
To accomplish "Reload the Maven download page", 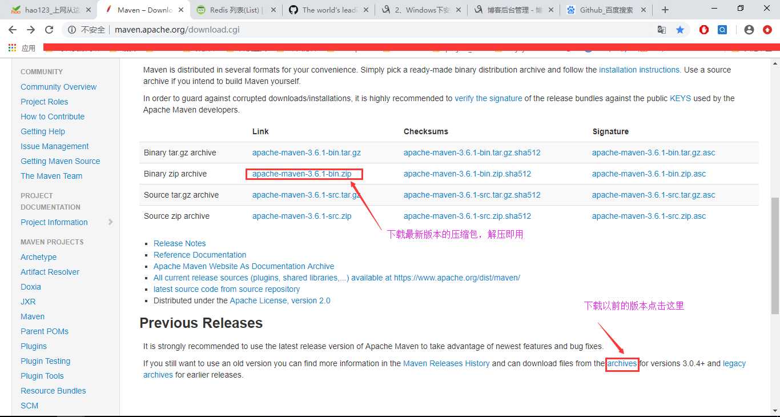I will pos(49,30).
